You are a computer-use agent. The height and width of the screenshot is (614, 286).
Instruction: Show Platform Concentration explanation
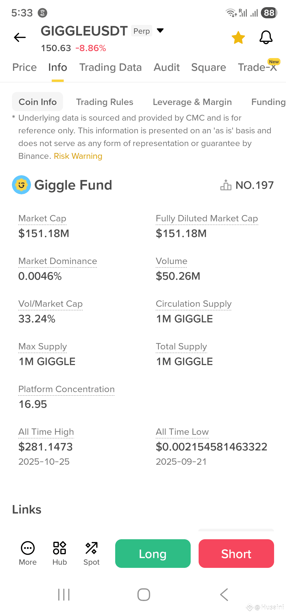point(66,389)
